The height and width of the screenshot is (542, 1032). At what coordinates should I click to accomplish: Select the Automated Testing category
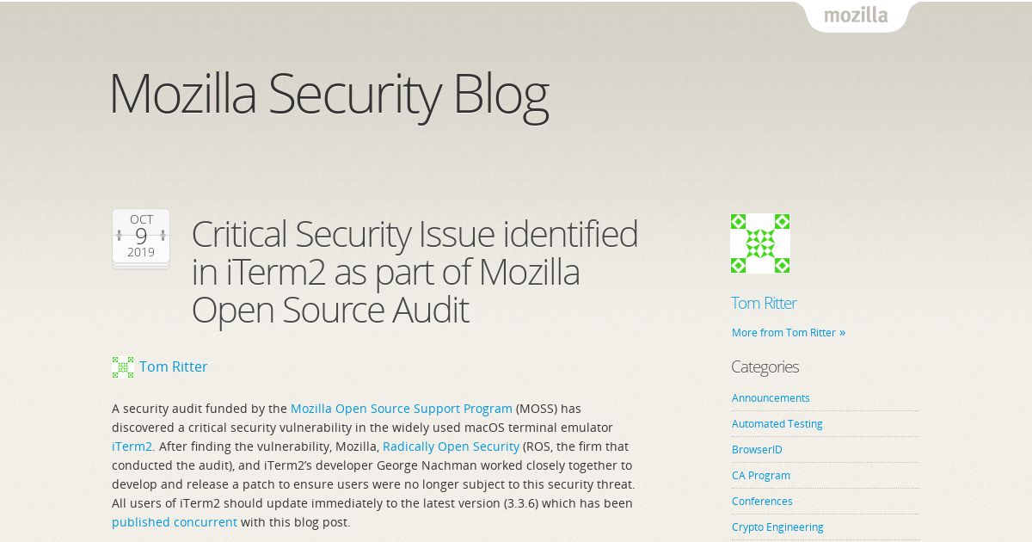click(x=777, y=423)
